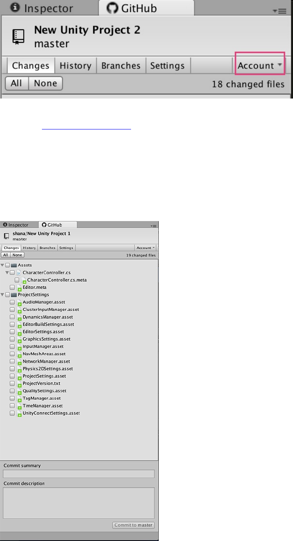Image resolution: width=293 pixels, height=541 pixels.
Task: Enable the InputManager.asset checkbox
Action: click(x=12, y=346)
